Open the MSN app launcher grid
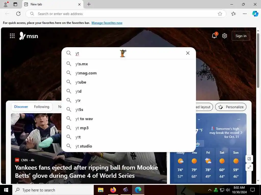 click(12, 36)
